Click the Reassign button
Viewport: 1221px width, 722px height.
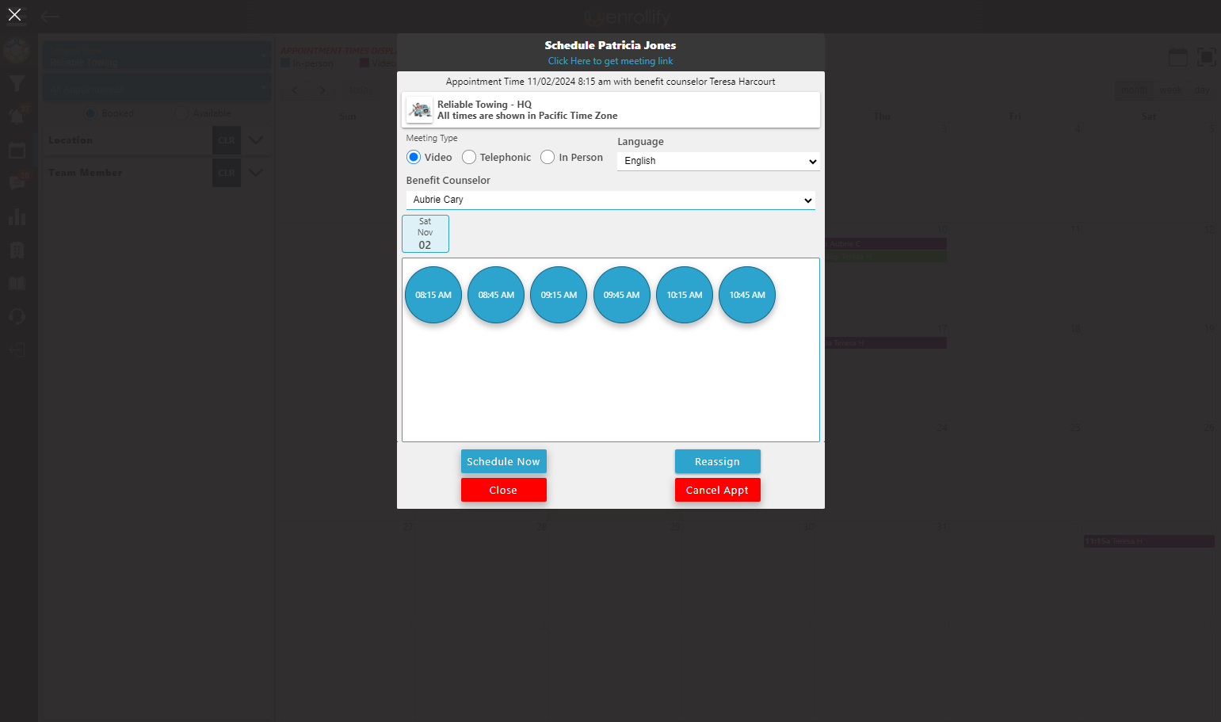[718, 461]
